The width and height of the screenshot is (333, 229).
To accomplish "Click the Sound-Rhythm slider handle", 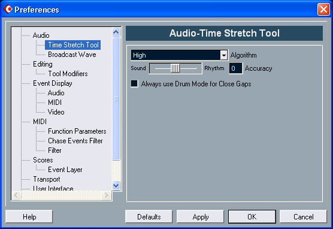I will [175, 68].
